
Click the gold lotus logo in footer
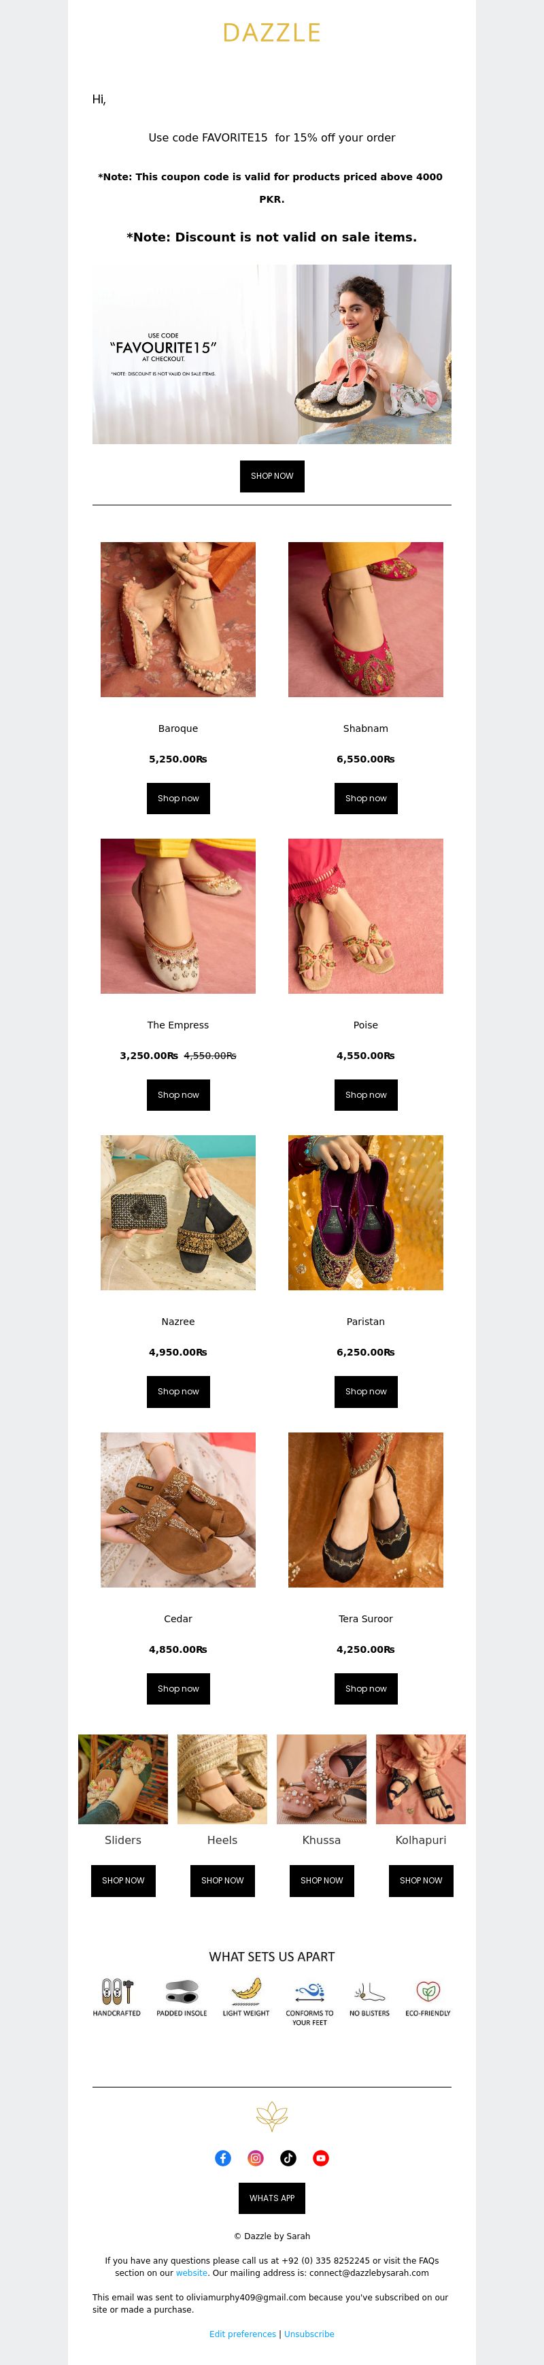271,2116
